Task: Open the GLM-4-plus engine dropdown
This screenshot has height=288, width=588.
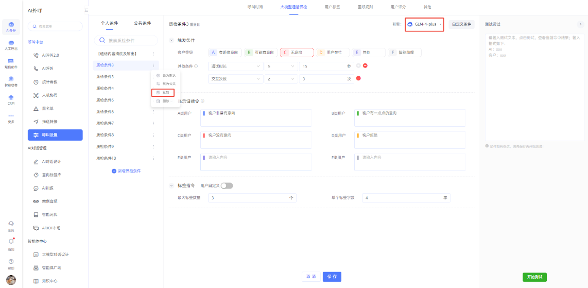Action: [424, 24]
